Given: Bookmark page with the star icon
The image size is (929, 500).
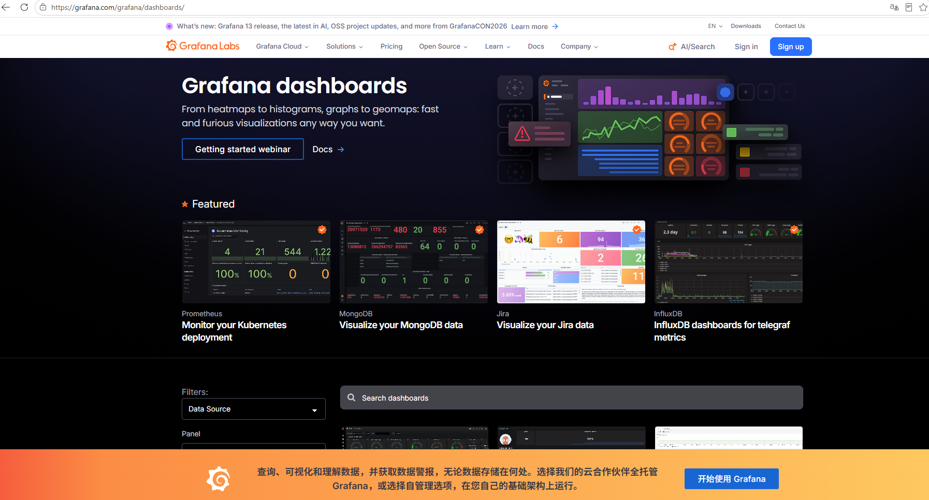Looking at the screenshot, I should point(923,7).
